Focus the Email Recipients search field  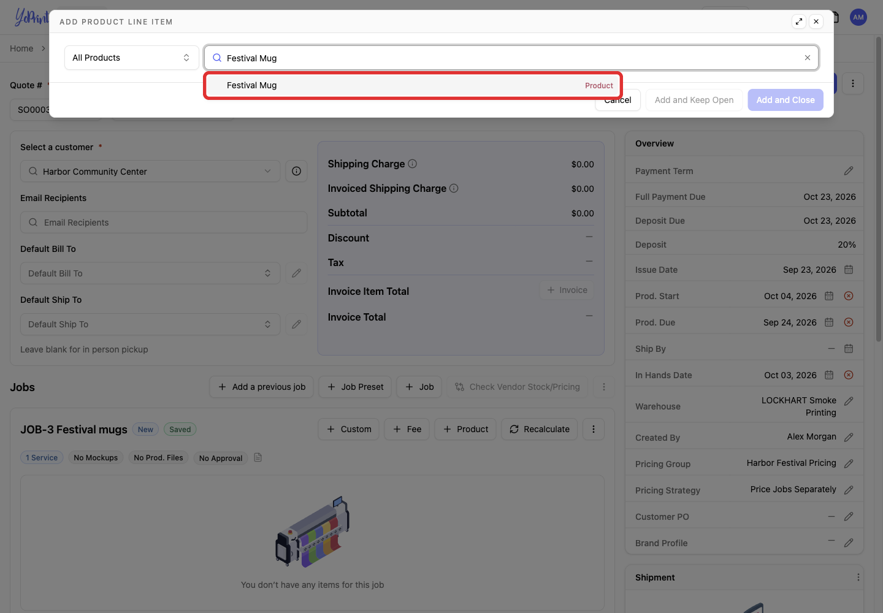(164, 223)
